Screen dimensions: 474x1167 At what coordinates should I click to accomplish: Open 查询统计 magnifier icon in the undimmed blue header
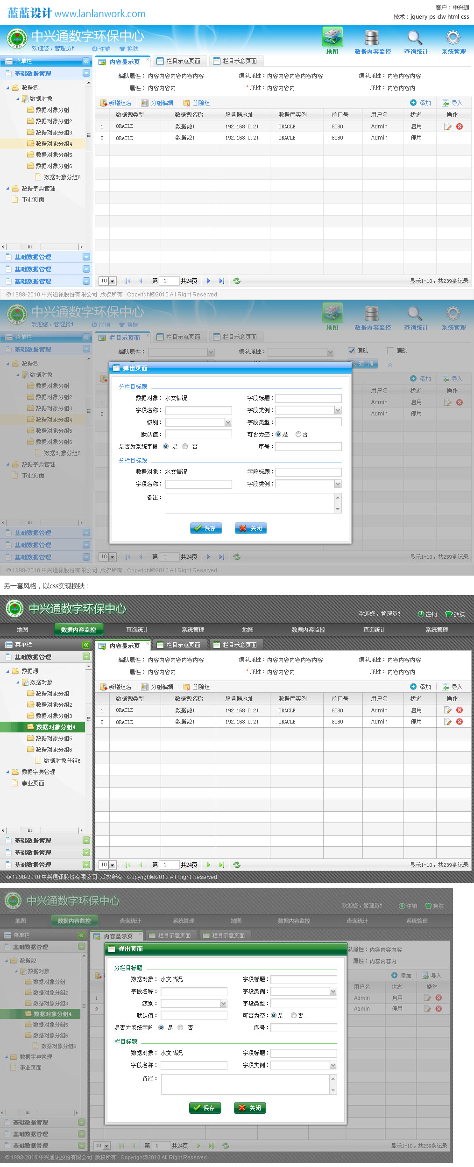coord(415,37)
